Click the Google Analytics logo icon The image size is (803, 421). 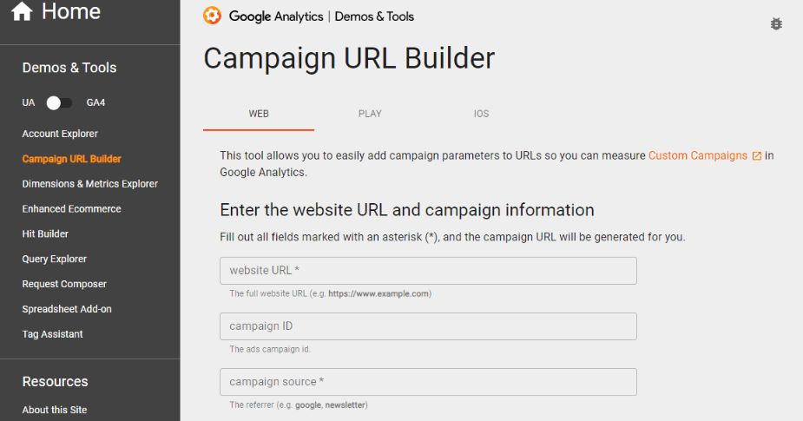tap(212, 16)
